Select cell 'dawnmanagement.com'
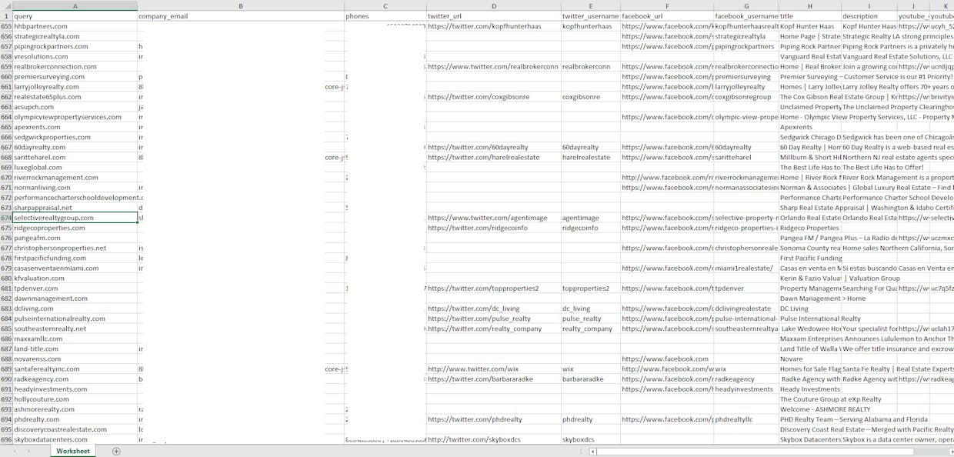 (x=75, y=299)
